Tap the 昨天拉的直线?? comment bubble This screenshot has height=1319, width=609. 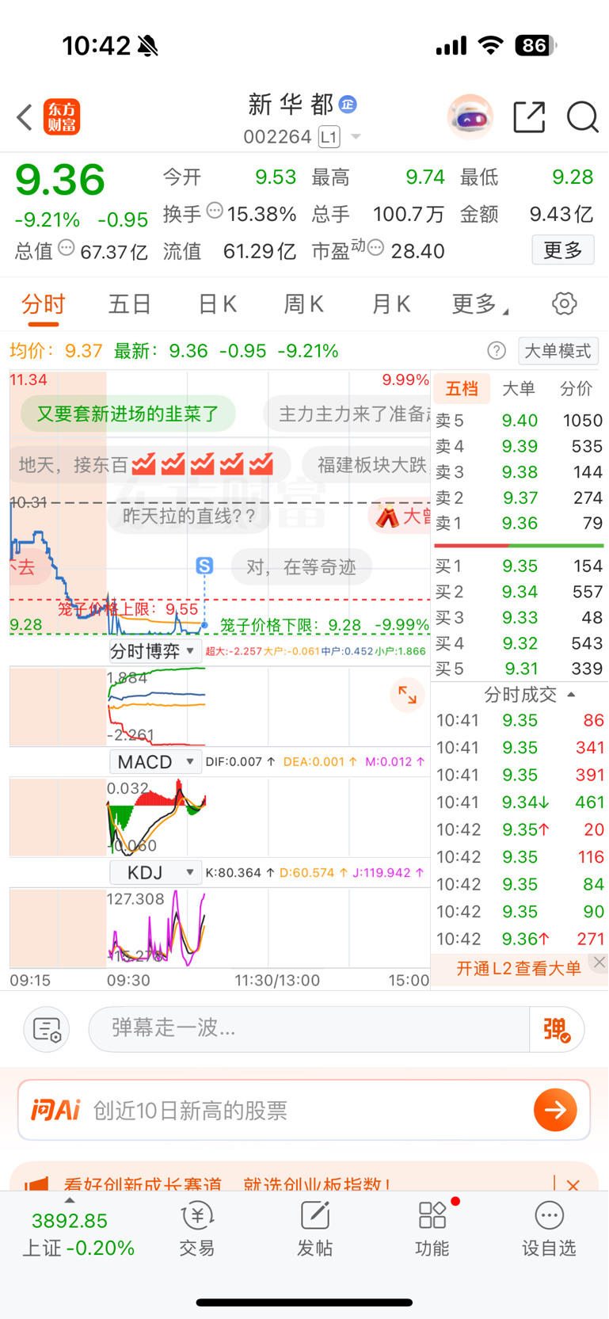[189, 516]
